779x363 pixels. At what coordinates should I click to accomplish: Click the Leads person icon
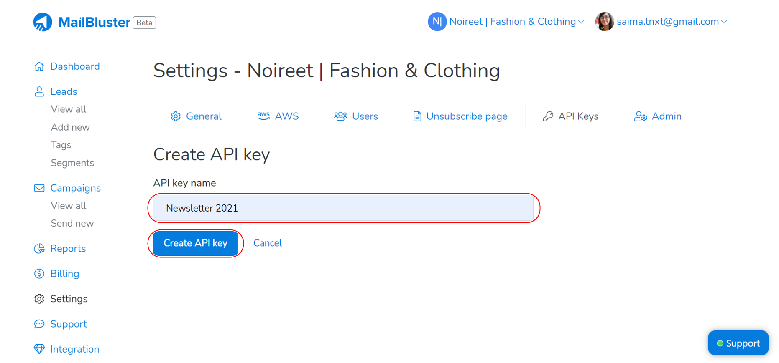(39, 91)
